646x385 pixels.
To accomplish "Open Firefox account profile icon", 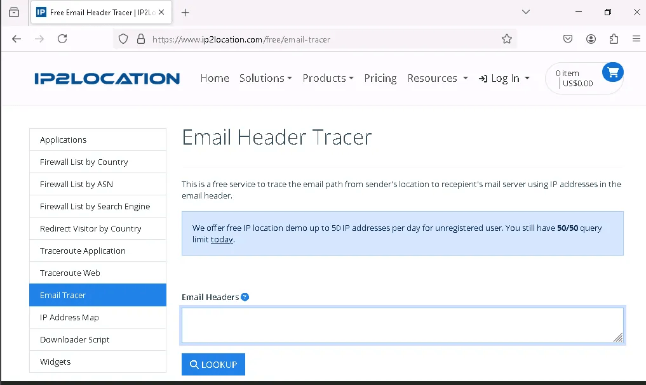I will [x=591, y=39].
